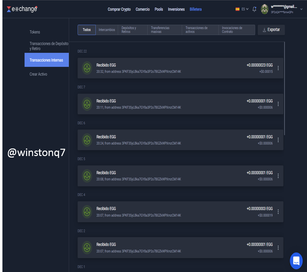Open the Comercio menu
The width and height of the screenshot is (307, 272).
[x=142, y=9]
